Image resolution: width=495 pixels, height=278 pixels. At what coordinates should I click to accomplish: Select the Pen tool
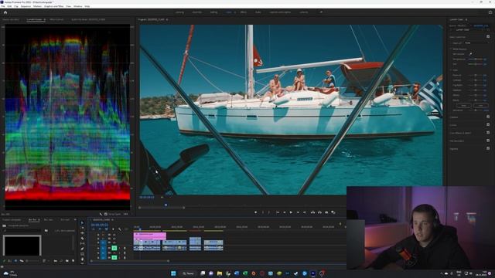click(x=83, y=249)
